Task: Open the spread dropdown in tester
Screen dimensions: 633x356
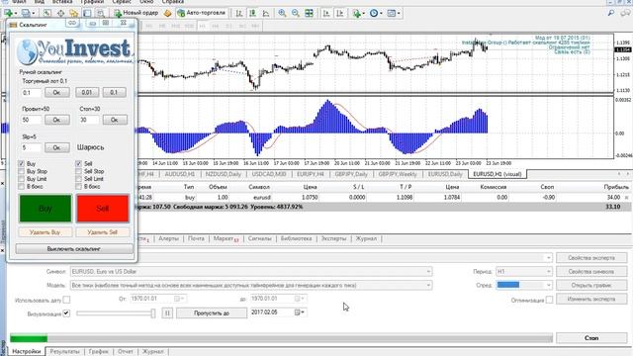Action: (523, 285)
